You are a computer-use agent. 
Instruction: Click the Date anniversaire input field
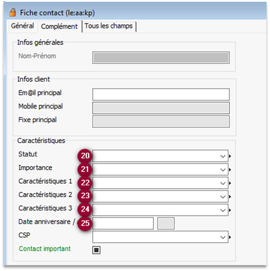click(x=123, y=224)
